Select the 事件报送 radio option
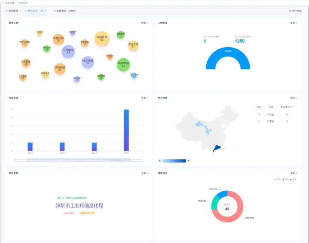The height and width of the screenshot is (243, 309). (x=35, y=11)
